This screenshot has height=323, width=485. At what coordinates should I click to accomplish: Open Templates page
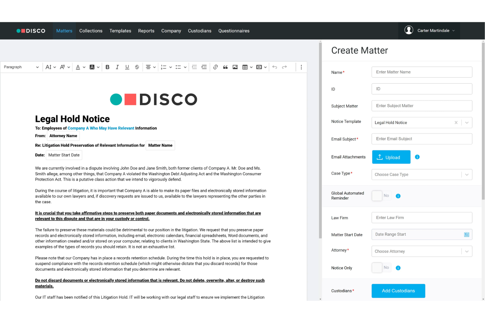pos(120,31)
